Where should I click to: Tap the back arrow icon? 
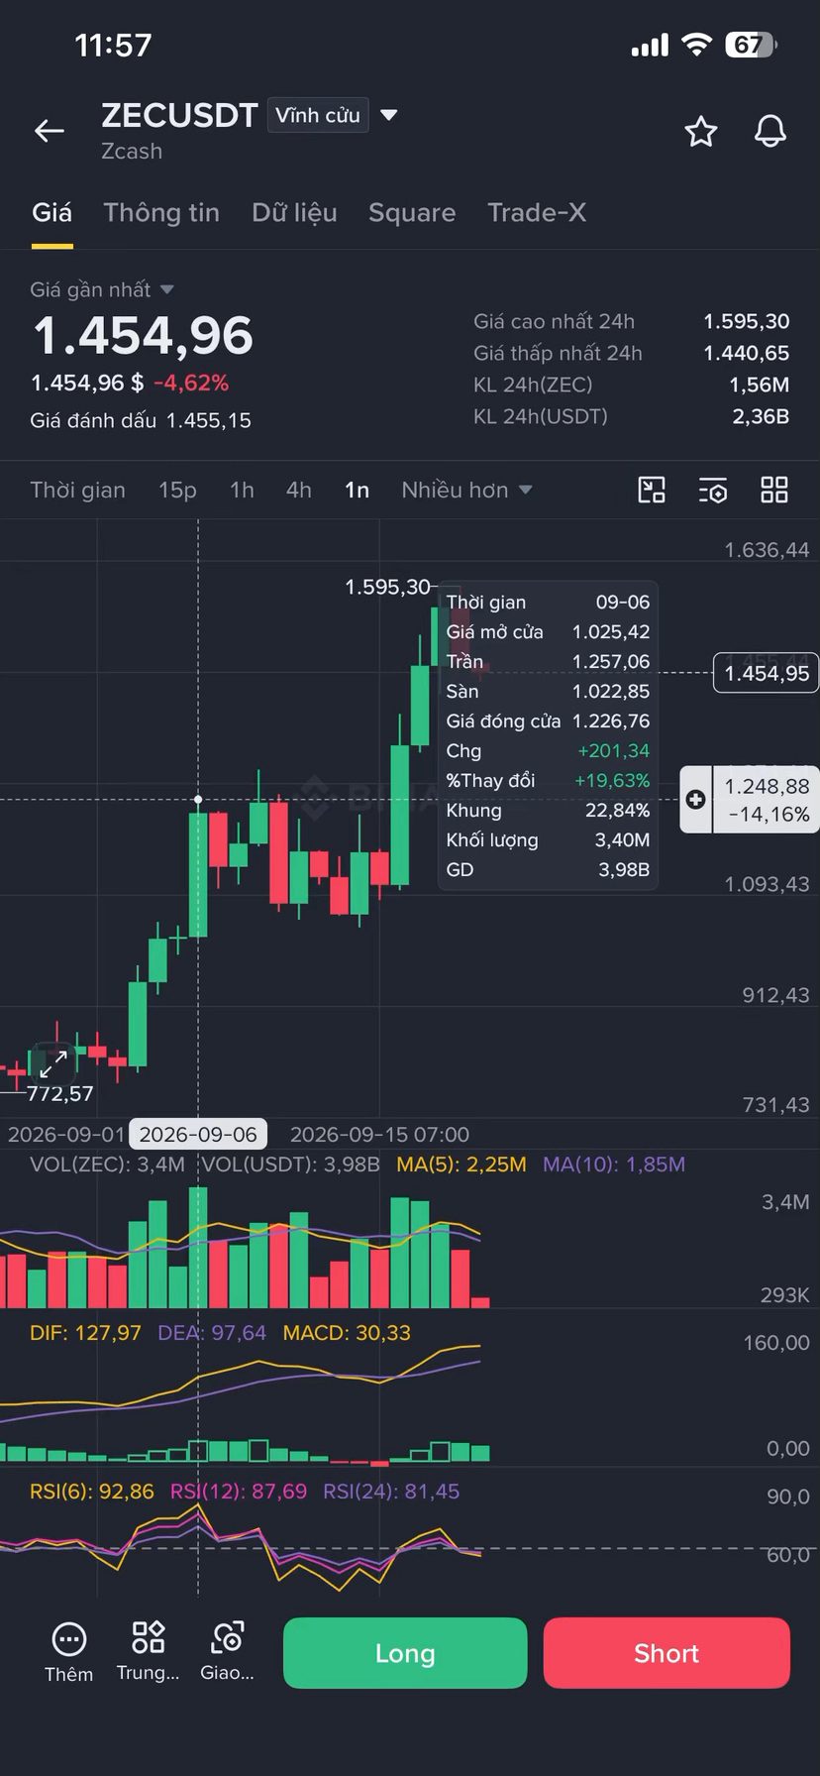coord(50,131)
